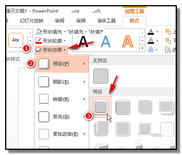Expand arrow beside 映像(R)
The width and height of the screenshot is (182, 155).
coord(84,99)
